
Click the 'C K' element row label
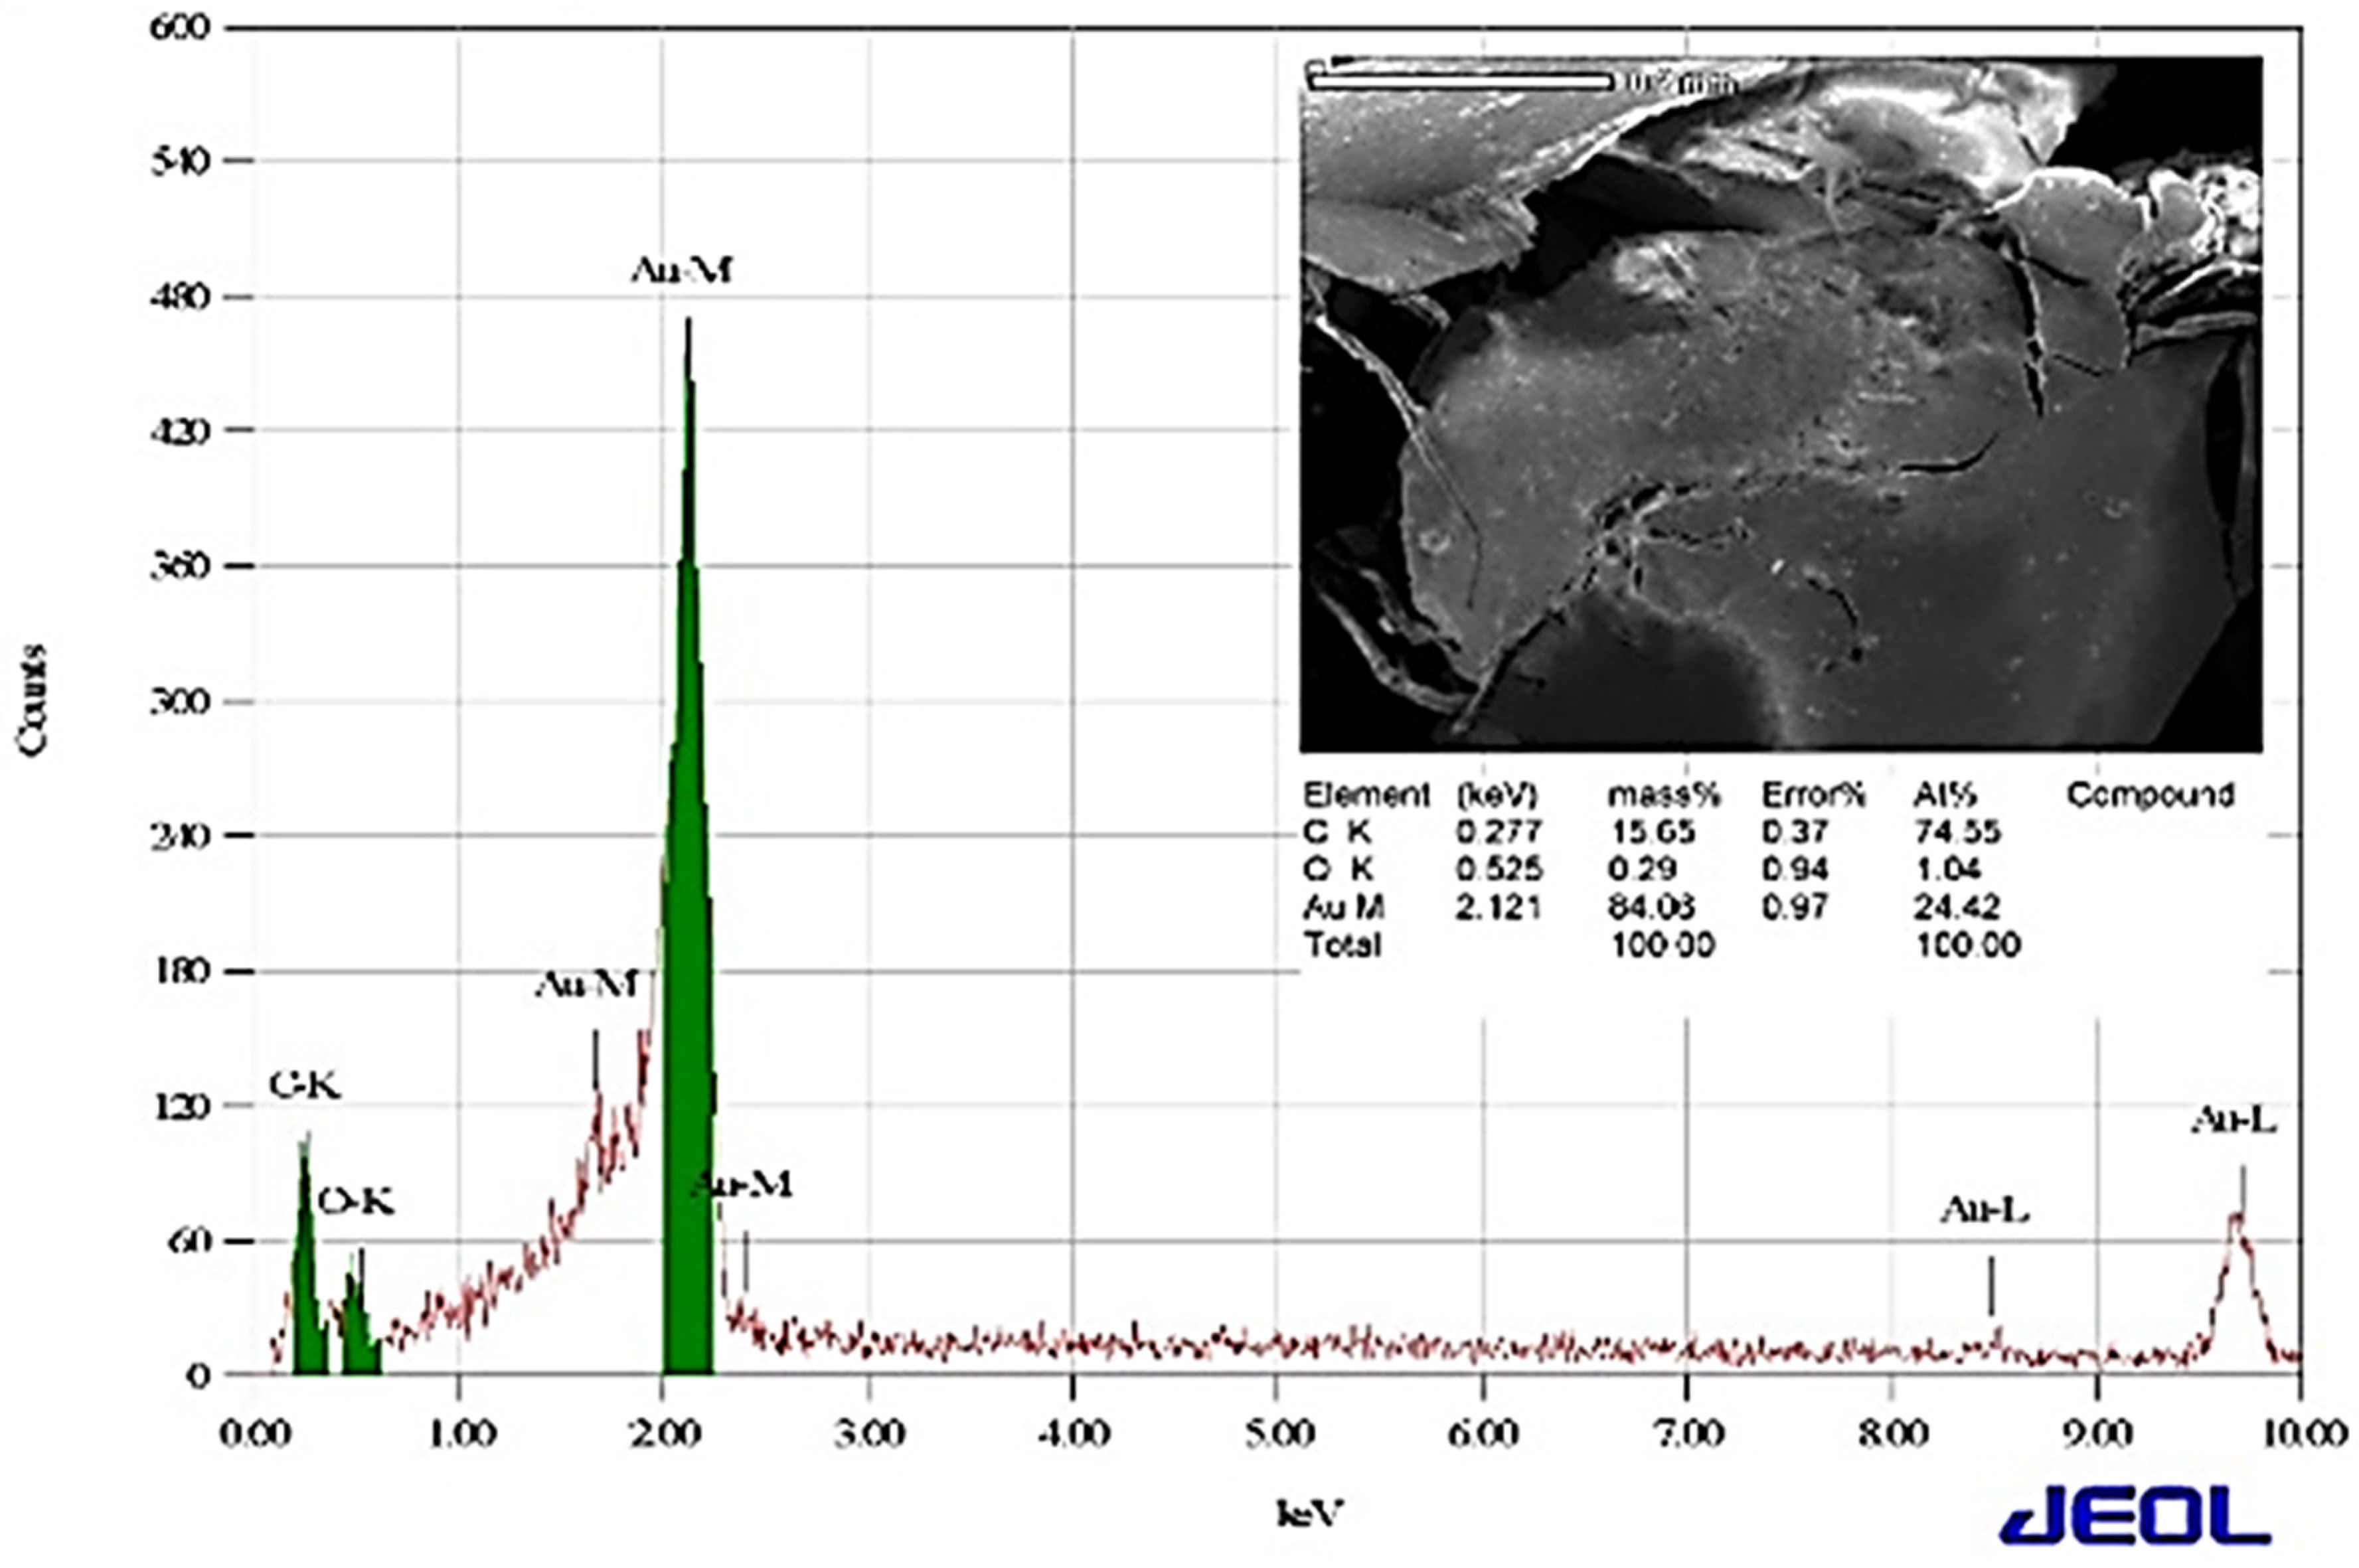1338,832
